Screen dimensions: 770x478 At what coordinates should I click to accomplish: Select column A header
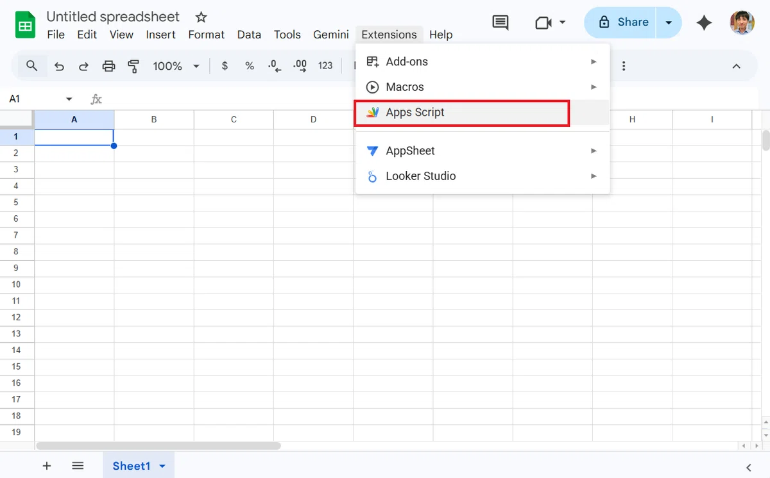[x=74, y=119]
